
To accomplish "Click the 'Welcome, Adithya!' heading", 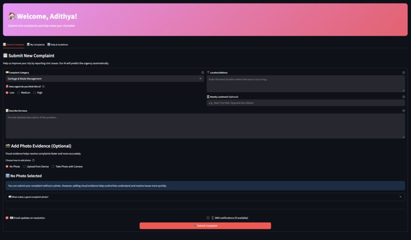I will [43, 16].
